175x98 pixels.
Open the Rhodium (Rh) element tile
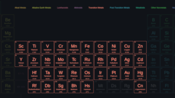100,60
